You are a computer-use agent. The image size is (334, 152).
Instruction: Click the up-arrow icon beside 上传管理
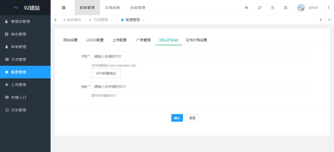(x=7, y=85)
